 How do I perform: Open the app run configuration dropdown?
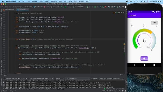click(67, 7)
